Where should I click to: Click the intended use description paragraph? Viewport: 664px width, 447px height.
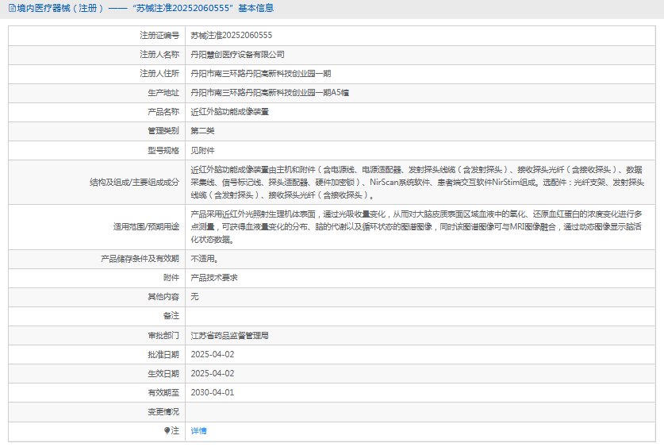click(416, 227)
